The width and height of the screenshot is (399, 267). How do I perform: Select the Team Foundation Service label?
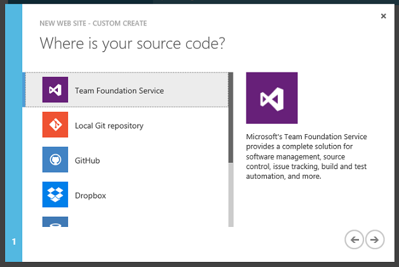click(x=119, y=91)
